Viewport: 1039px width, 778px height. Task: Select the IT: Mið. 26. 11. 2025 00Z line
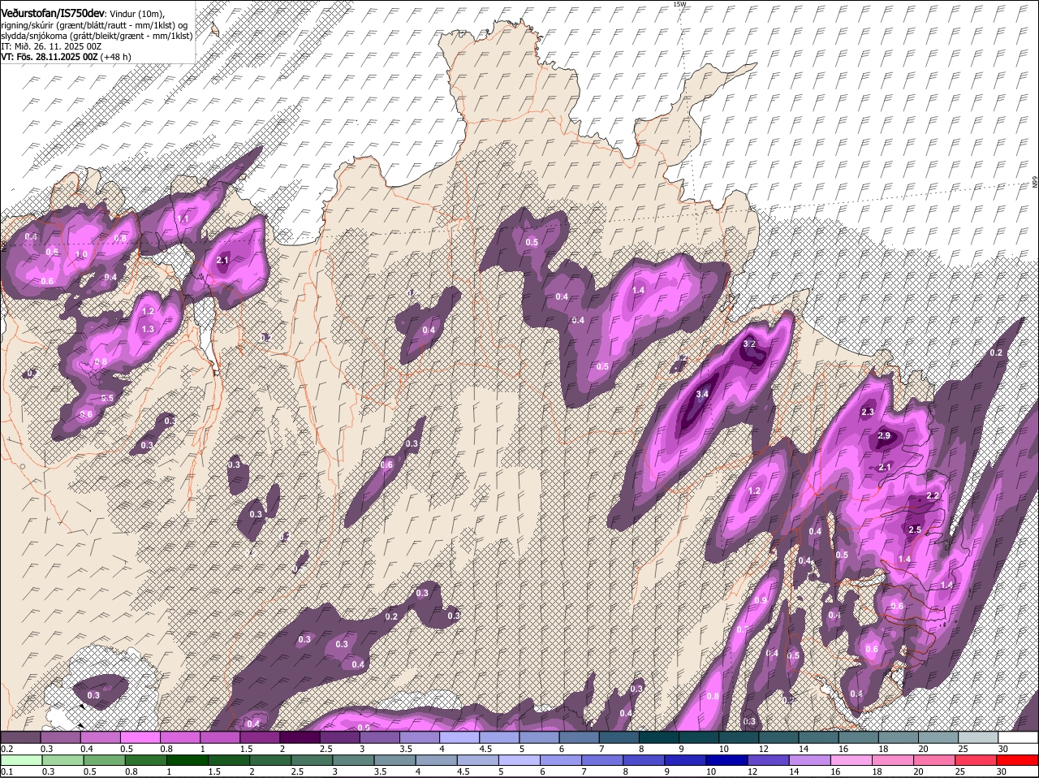point(51,46)
